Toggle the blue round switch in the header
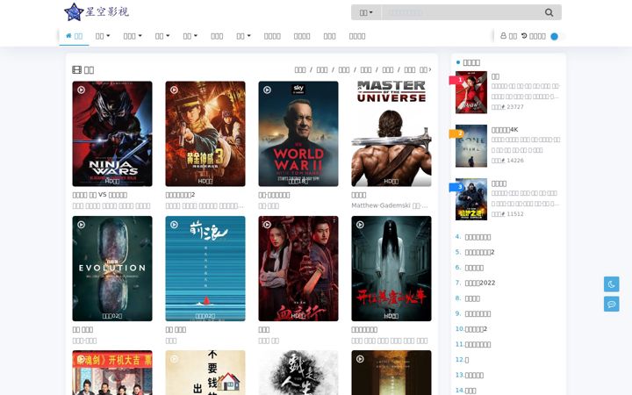The height and width of the screenshot is (395, 632). tap(555, 36)
